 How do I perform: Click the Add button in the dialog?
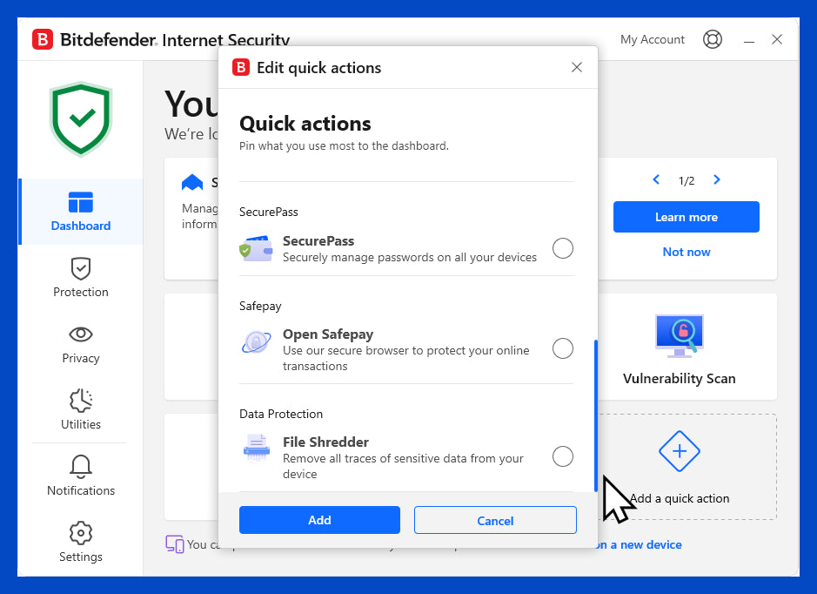click(x=319, y=520)
